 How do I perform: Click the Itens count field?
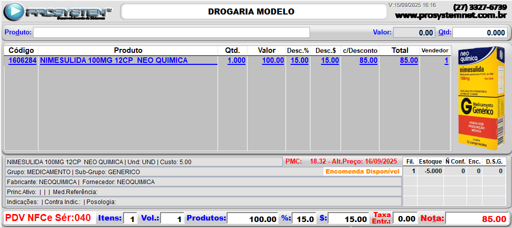point(130,219)
